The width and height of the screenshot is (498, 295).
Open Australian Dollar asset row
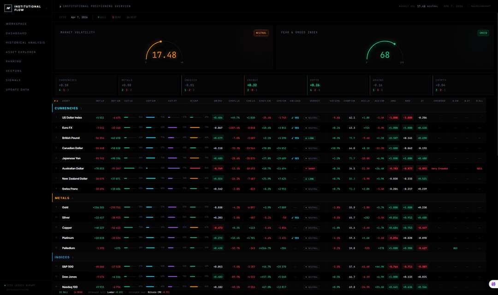[269, 168]
